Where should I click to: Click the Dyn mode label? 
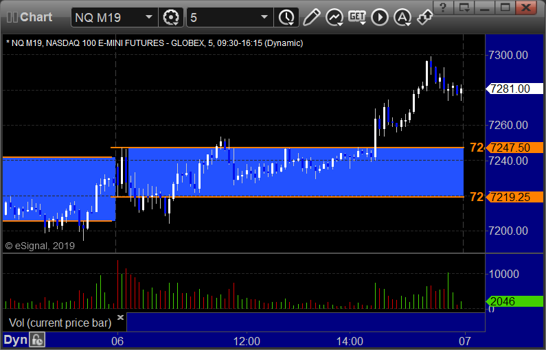coord(15,340)
